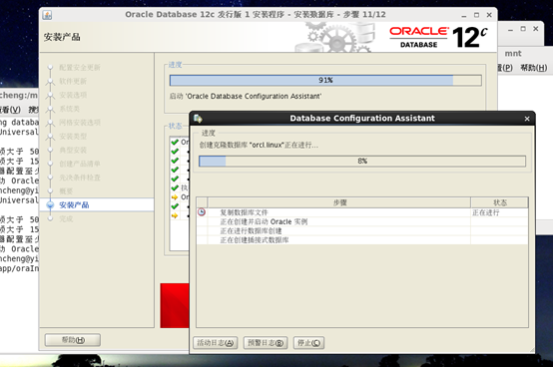The height and width of the screenshot is (367, 553).
Task: Open the 预警日志(B) log
Action: point(266,343)
